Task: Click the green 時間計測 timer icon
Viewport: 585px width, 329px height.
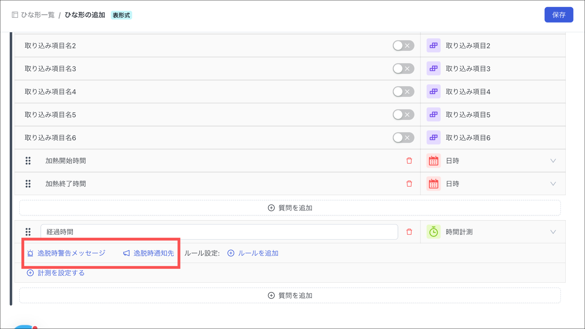Action: tap(433, 232)
